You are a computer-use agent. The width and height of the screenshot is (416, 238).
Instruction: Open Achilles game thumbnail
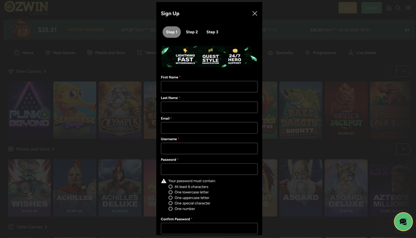tap(74, 188)
